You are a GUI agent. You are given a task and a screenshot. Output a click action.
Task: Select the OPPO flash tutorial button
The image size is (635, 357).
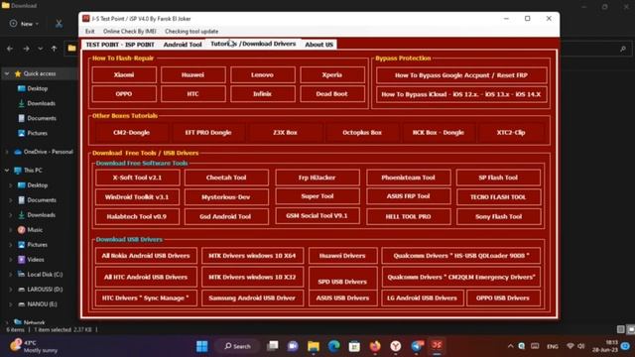click(x=124, y=94)
